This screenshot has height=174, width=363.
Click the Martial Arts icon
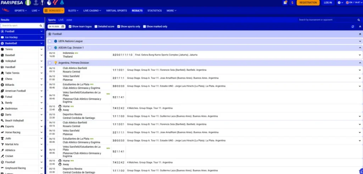2,144
